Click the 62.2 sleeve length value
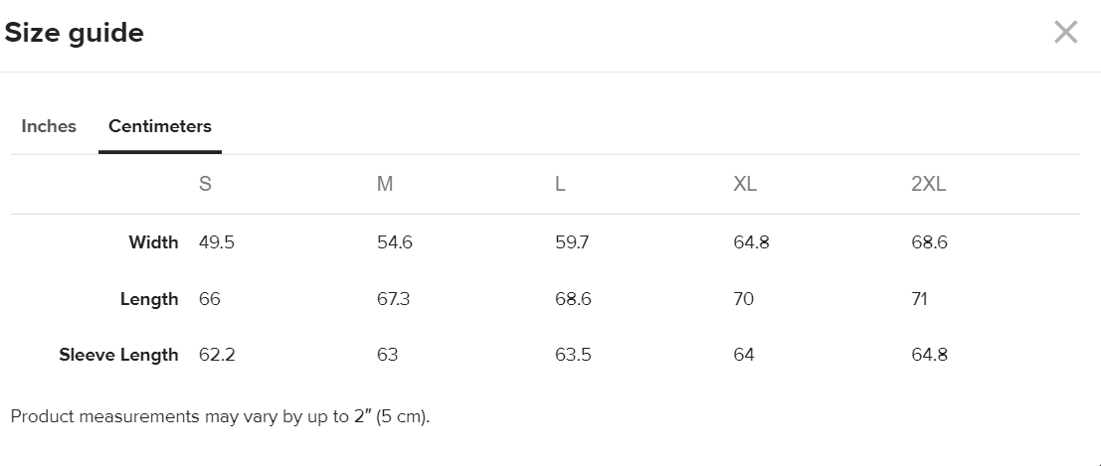 pyautogui.click(x=217, y=355)
